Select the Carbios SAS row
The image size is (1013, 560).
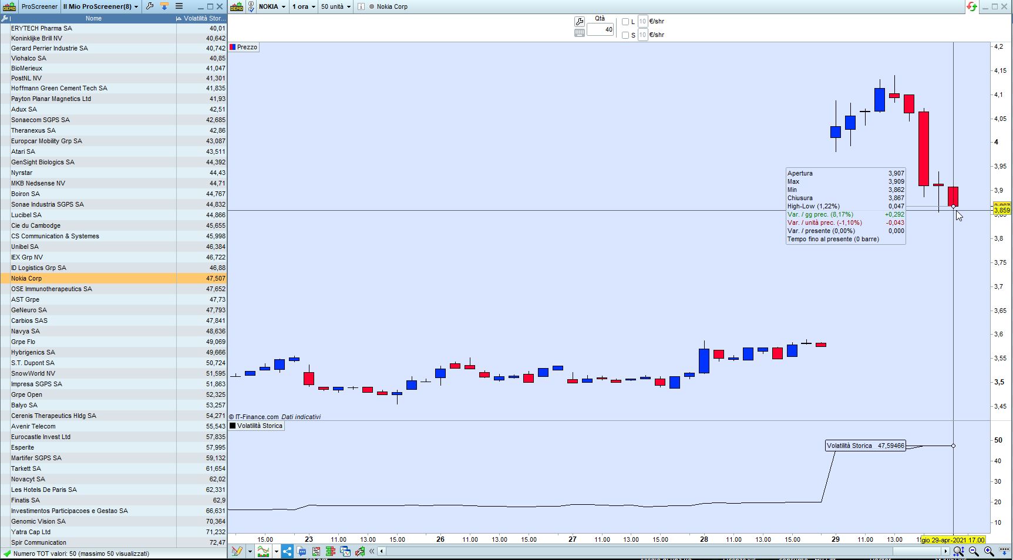pos(113,321)
